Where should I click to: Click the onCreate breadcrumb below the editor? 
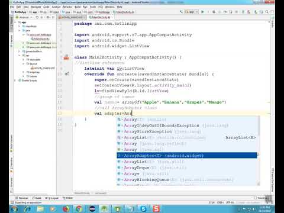coord(101,193)
